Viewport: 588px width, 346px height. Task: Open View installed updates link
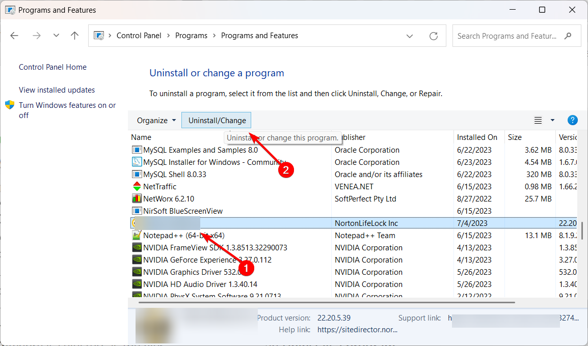(57, 90)
